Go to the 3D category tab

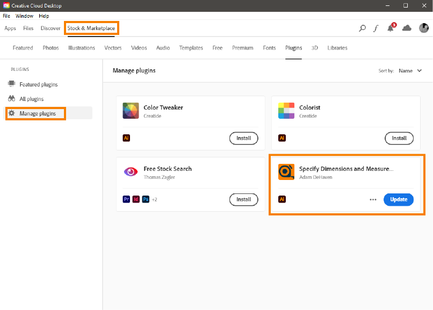(314, 48)
